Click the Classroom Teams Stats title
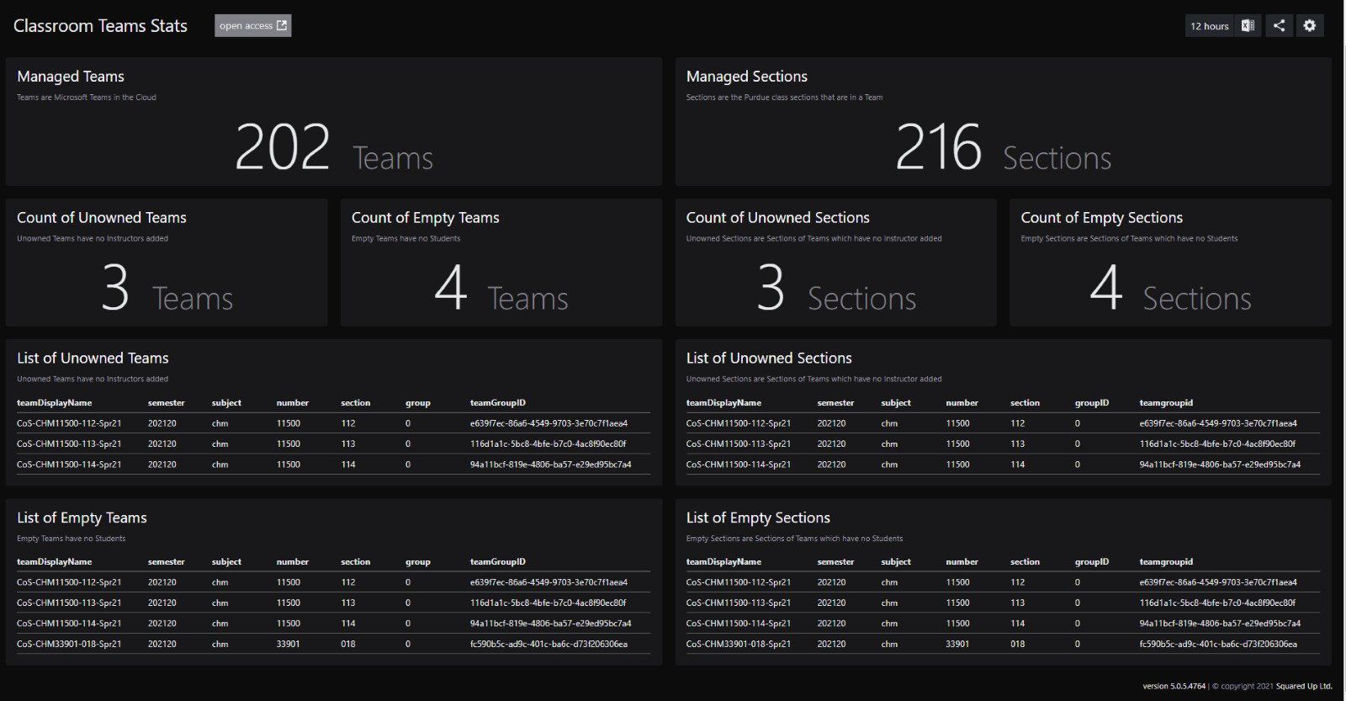Image resolution: width=1346 pixels, height=701 pixels. coord(100,26)
